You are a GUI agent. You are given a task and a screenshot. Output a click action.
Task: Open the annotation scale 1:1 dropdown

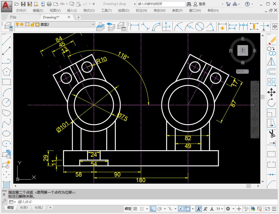click(220, 209)
